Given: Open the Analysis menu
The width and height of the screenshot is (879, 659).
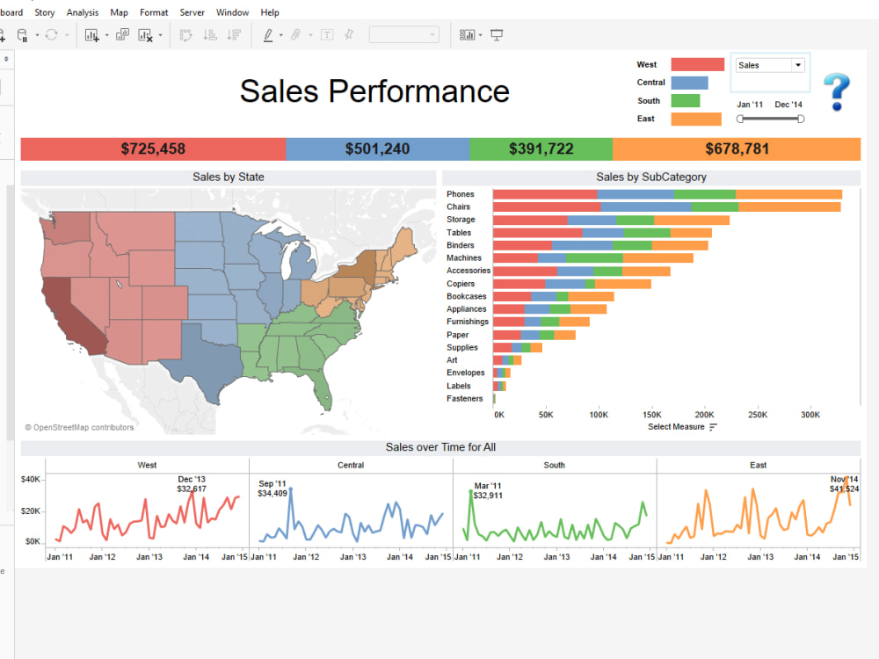Looking at the screenshot, I should click(x=82, y=12).
